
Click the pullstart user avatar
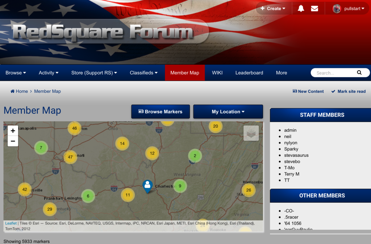337,9
